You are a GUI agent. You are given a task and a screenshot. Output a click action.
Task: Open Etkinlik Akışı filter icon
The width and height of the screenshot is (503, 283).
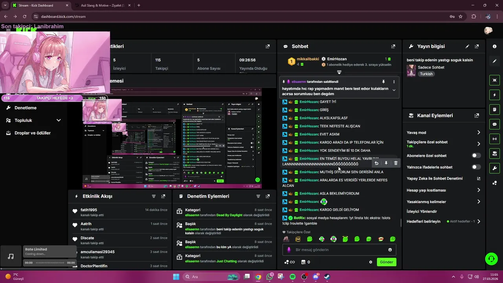(x=154, y=196)
